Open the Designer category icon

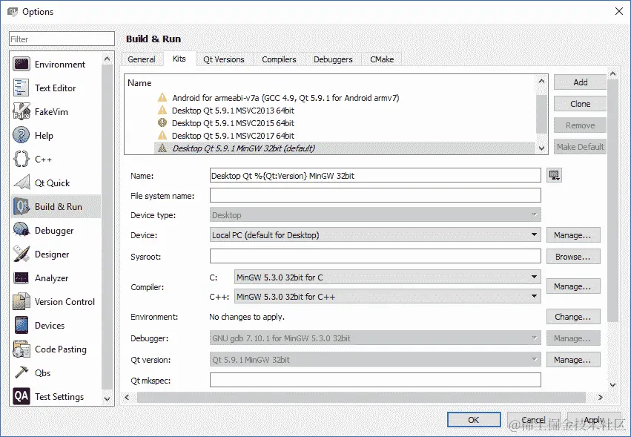[21, 254]
